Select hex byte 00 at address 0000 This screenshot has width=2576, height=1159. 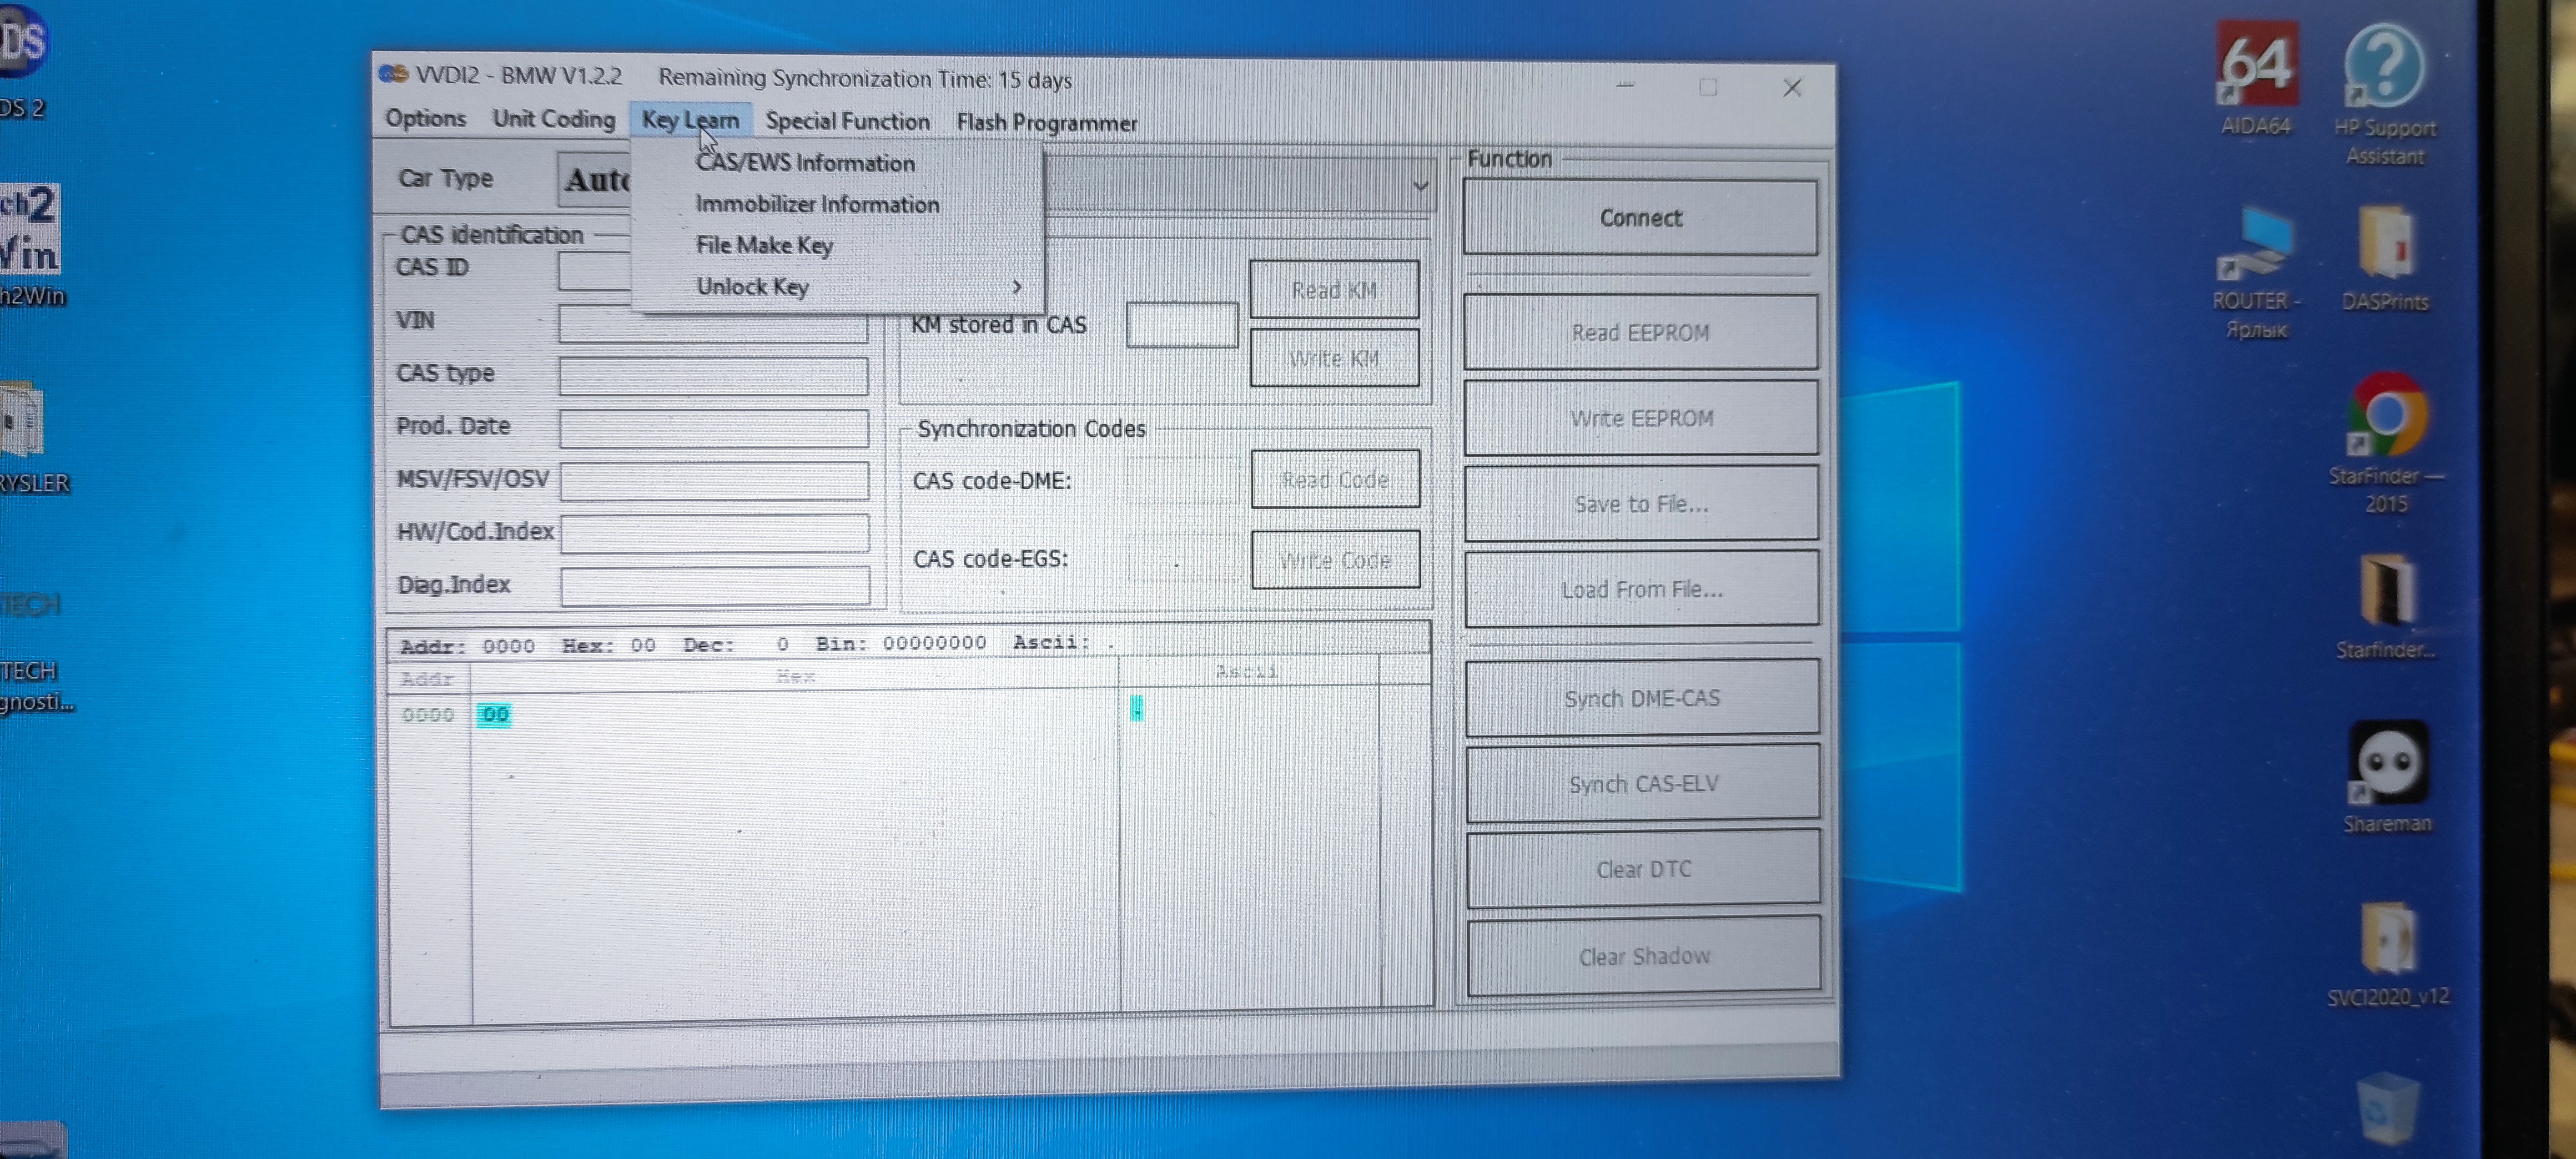coord(494,714)
